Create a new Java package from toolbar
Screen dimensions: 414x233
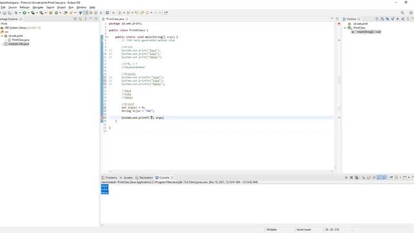coord(50,13)
